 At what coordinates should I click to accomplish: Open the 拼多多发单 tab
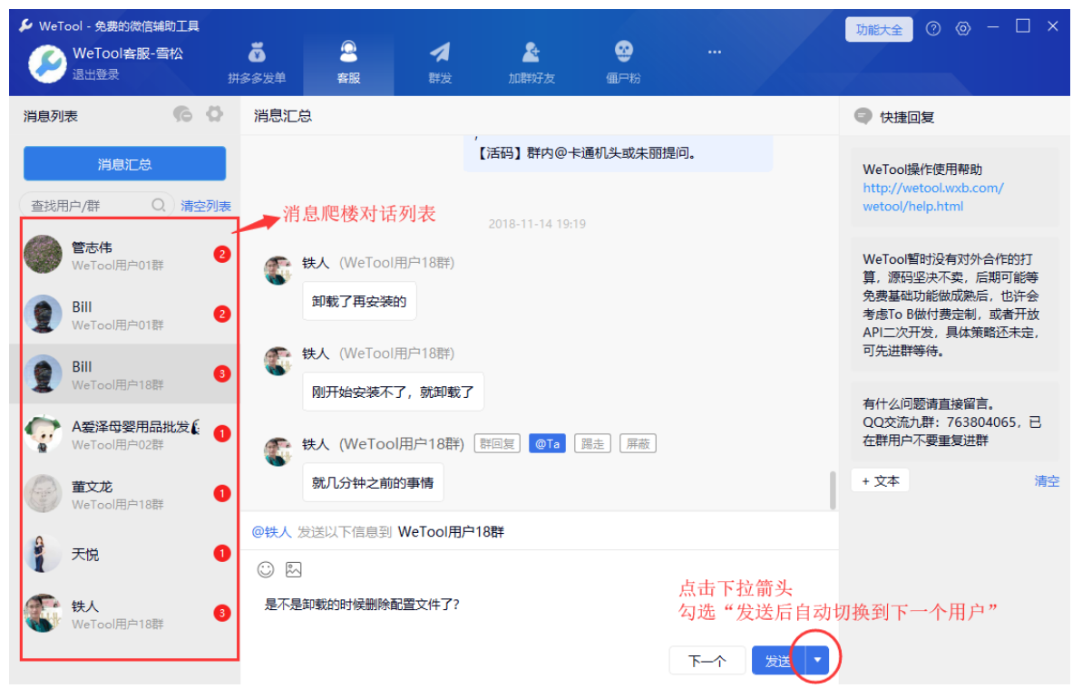257,62
